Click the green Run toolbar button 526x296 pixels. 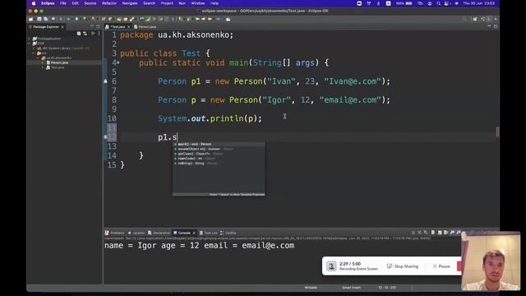click(76, 19)
